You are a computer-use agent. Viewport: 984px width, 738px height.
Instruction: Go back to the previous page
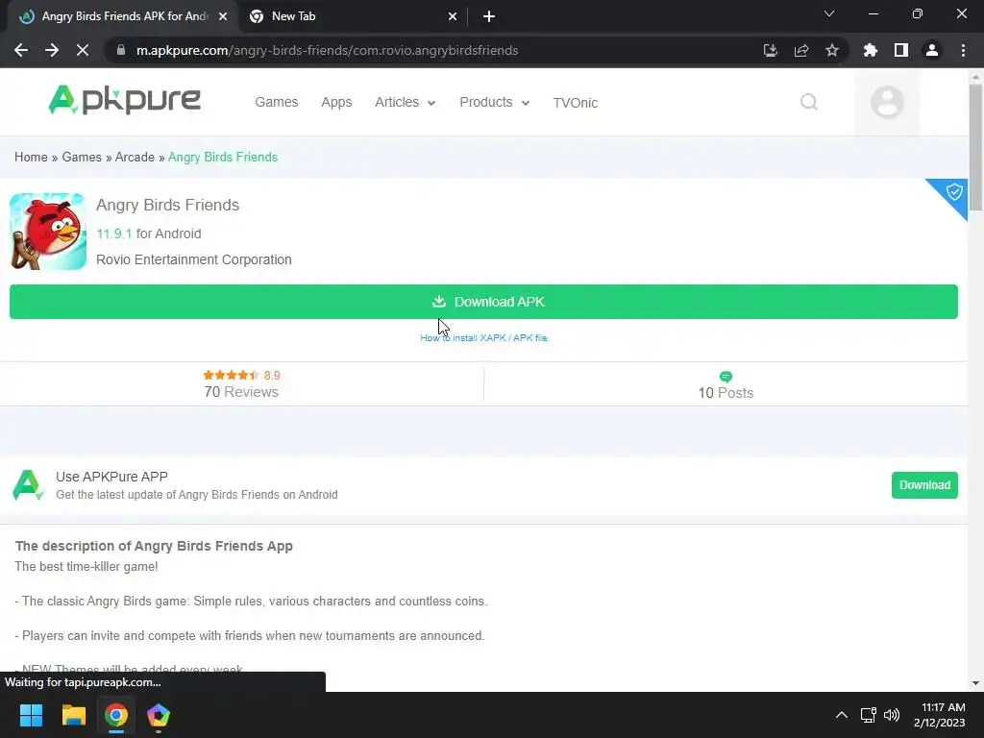21,50
